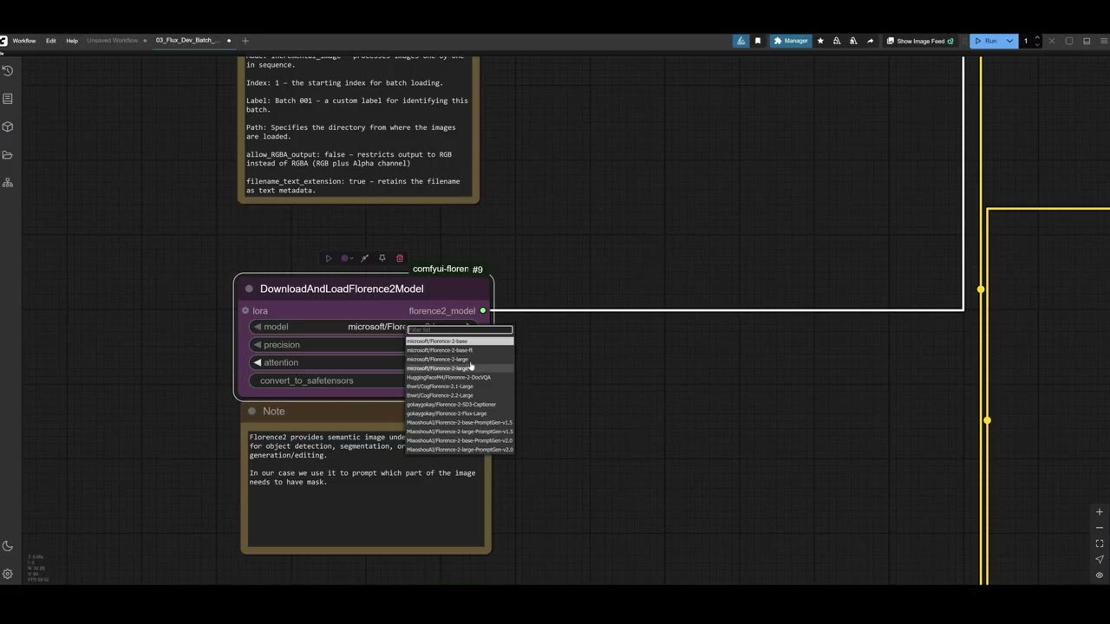Click the Manager button

pos(791,41)
